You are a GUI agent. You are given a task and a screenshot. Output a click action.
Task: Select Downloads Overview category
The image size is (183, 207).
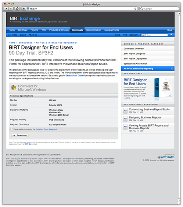pos(148,49)
